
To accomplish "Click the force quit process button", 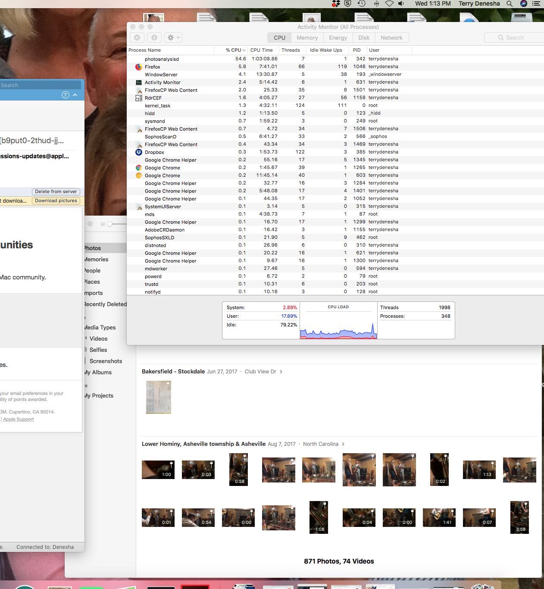I will click(x=137, y=38).
